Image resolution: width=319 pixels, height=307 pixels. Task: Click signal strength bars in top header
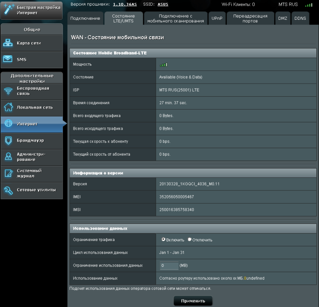point(308,5)
